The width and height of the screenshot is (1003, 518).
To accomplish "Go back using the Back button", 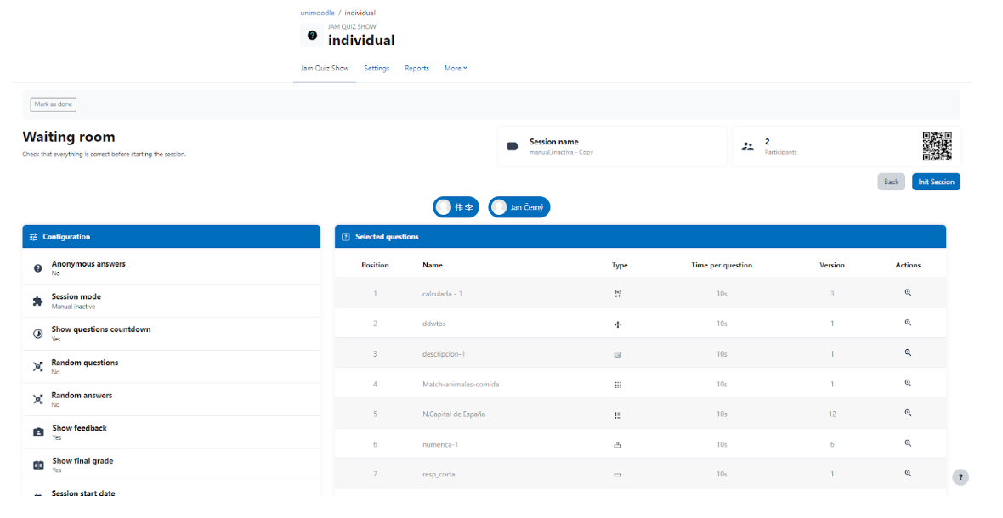I will (x=891, y=182).
